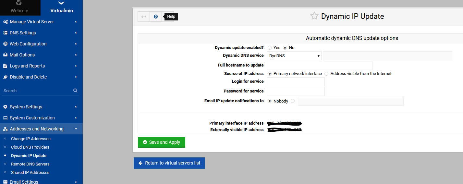Click Return to virtual servers list
This screenshot has width=463, height=184.
click(x=169, y=163)
